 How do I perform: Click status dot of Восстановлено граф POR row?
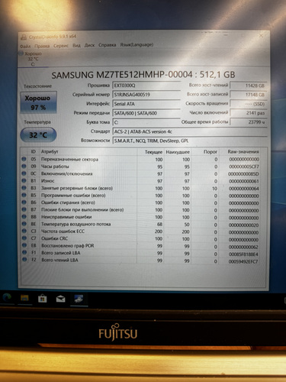point(24,245)
